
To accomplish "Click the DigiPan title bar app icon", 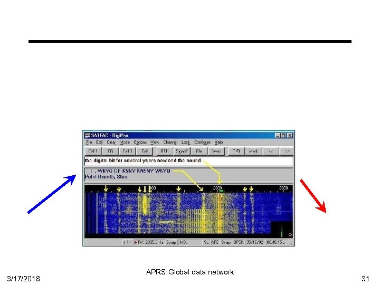I will click(87, 135).
